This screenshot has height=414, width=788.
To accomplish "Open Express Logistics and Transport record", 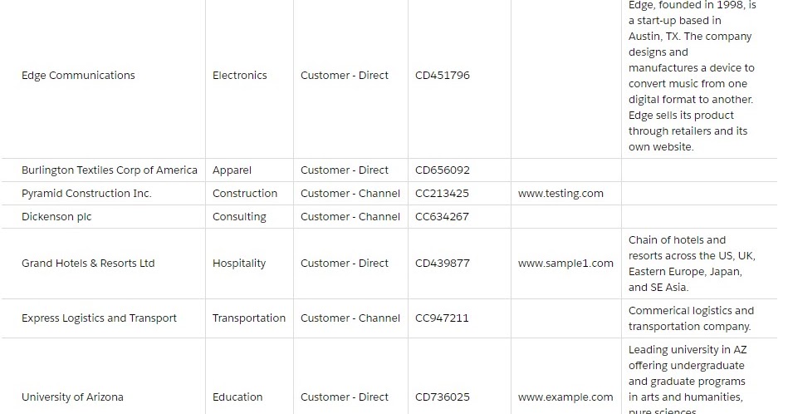I will click(99, 318).
